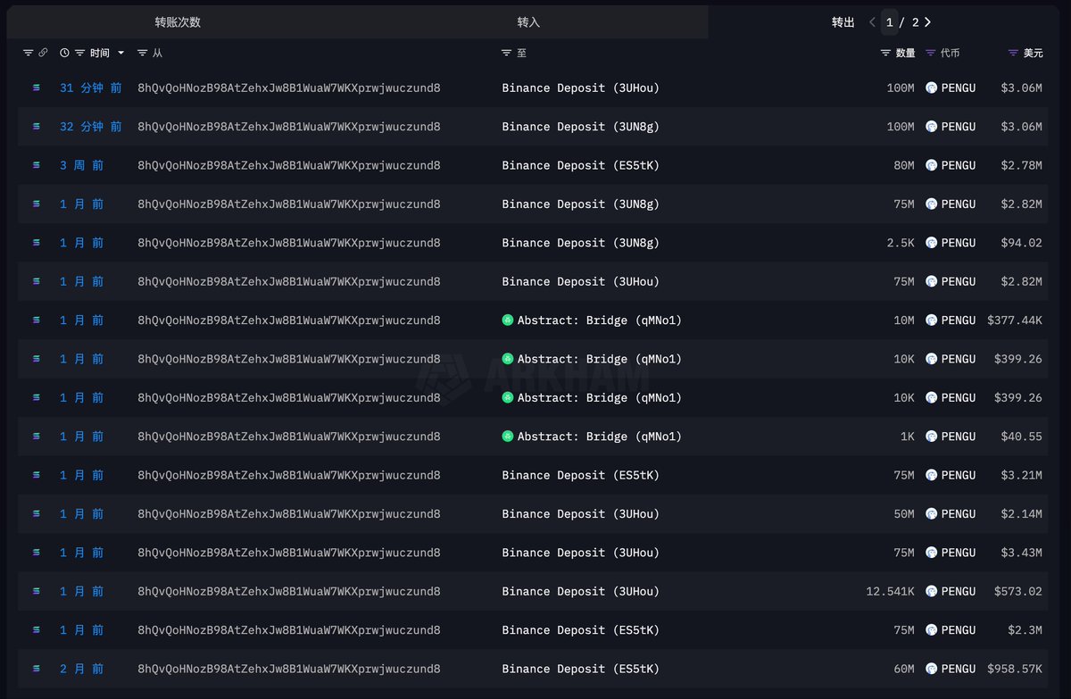Click the Solana chain icon in the 3 周 前 row
Image resolution: width=1071 pixels, height=699 pixels.
(37, 165)
